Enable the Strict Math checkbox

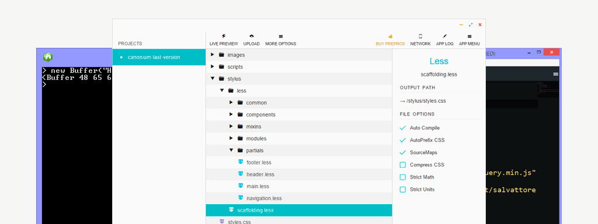[x=403, y=177]
